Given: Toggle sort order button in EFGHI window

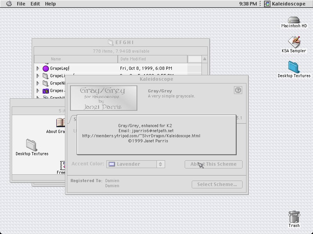Looking at the screenshot, I should 205,59.
